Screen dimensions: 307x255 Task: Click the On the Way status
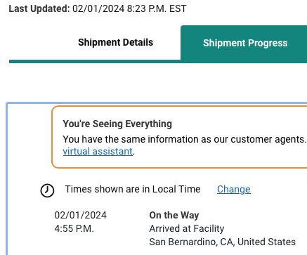(x=174, y=215)
